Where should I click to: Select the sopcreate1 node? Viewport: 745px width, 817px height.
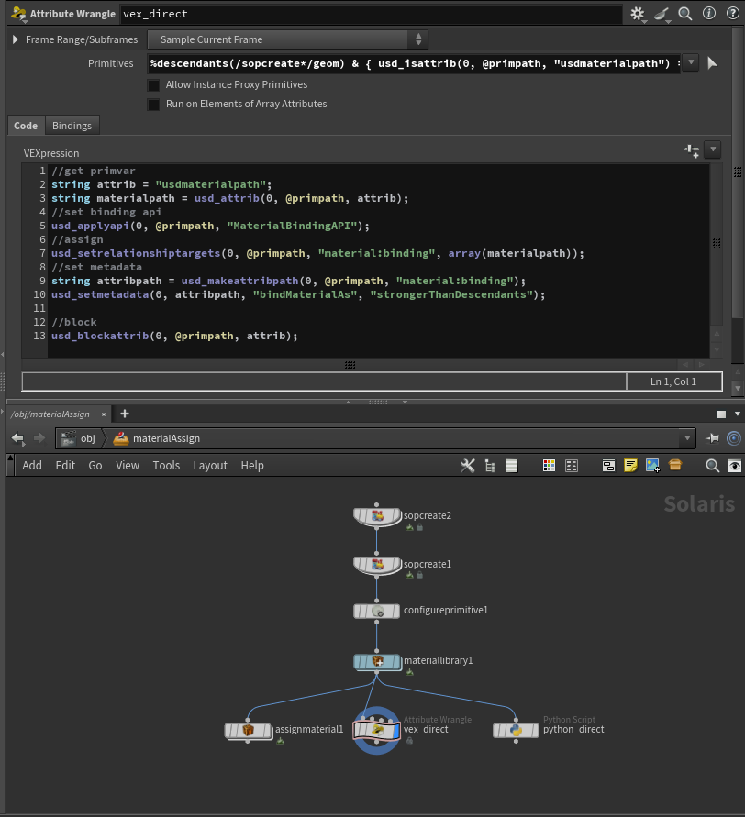(377, 564)
